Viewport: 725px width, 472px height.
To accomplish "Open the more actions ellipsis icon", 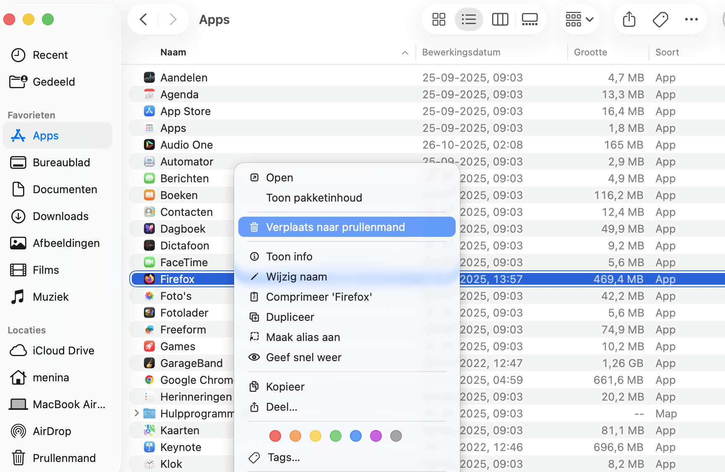I will point(691,19).
